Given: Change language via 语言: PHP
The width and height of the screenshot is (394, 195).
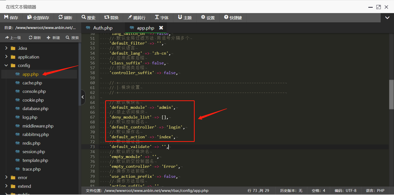Looking at the screenshot, I should tap(375, 191).
